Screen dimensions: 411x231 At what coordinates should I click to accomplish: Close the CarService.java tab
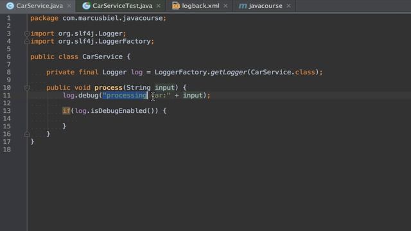(69, 6)
